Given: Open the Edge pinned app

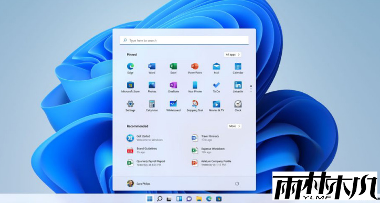Looking at the screenshot, I should click(x=130, y=68).
